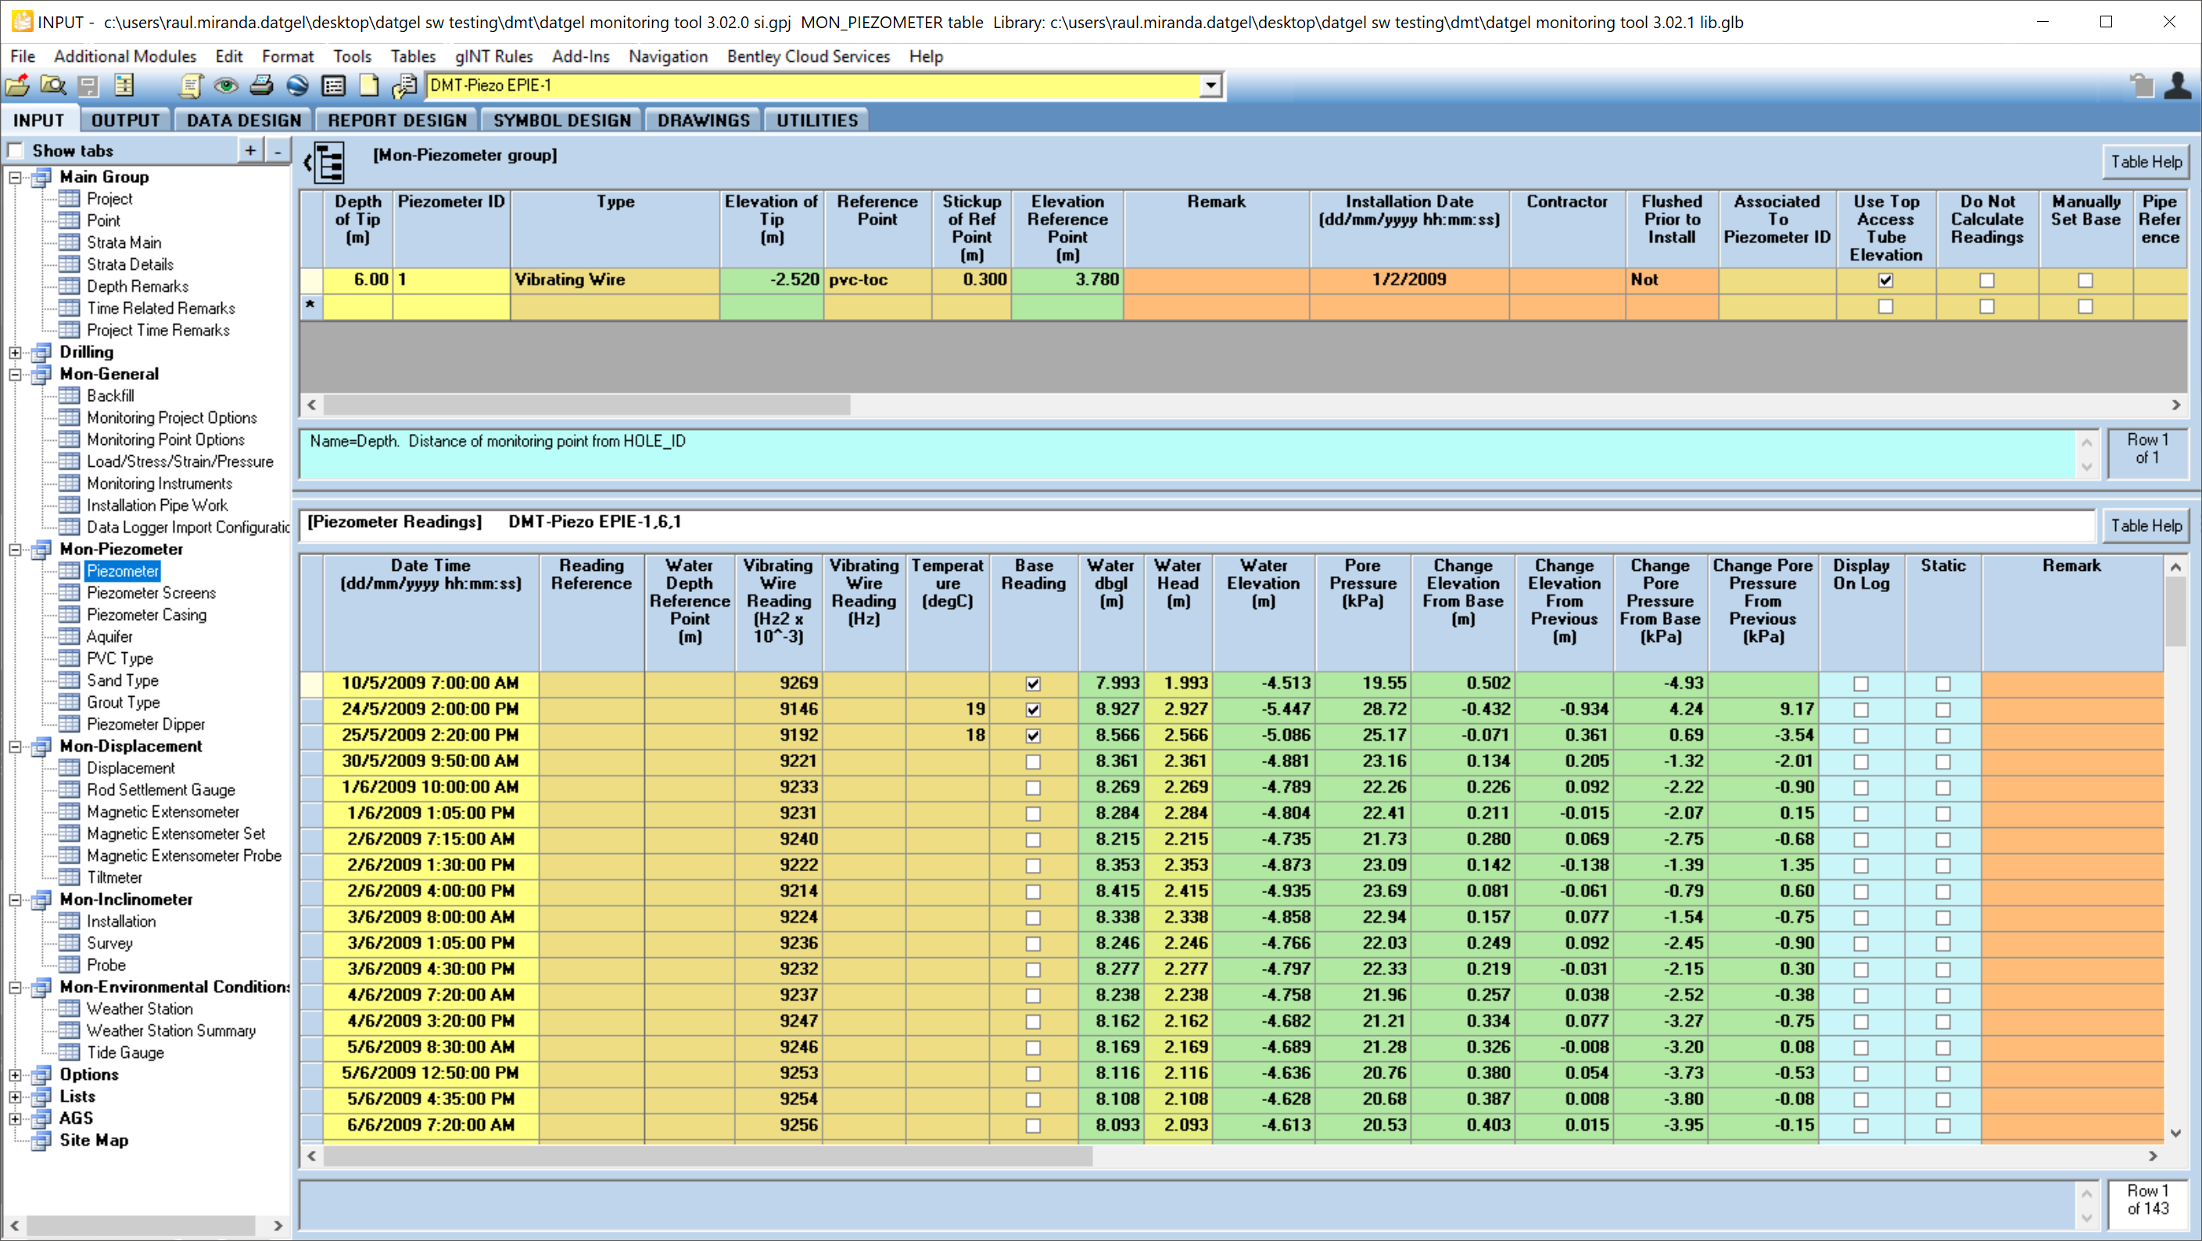
Task: Open the gINT Rules menu
Action: pyautogui.click(x=493, y=56)
